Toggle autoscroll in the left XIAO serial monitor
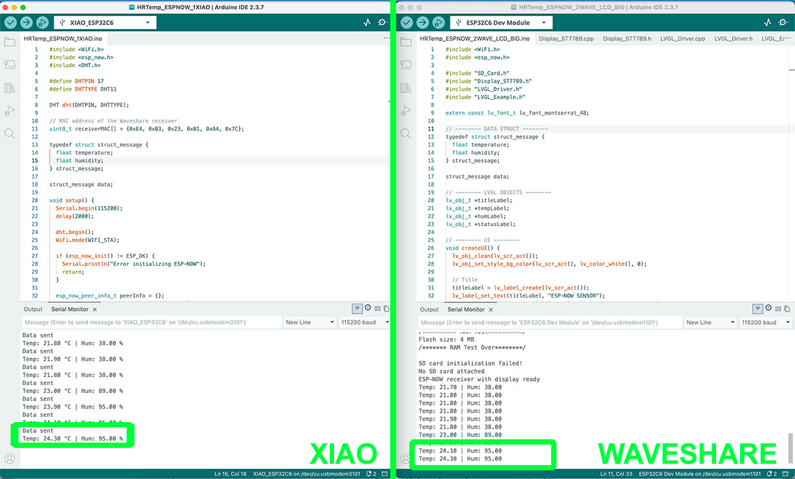This screenshot has height=479, width=795. coord(358,308)
